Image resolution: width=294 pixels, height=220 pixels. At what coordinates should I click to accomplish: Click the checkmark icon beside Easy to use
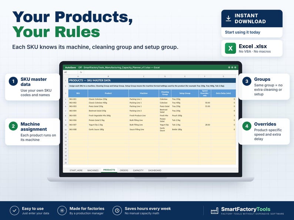coord(14,211)
